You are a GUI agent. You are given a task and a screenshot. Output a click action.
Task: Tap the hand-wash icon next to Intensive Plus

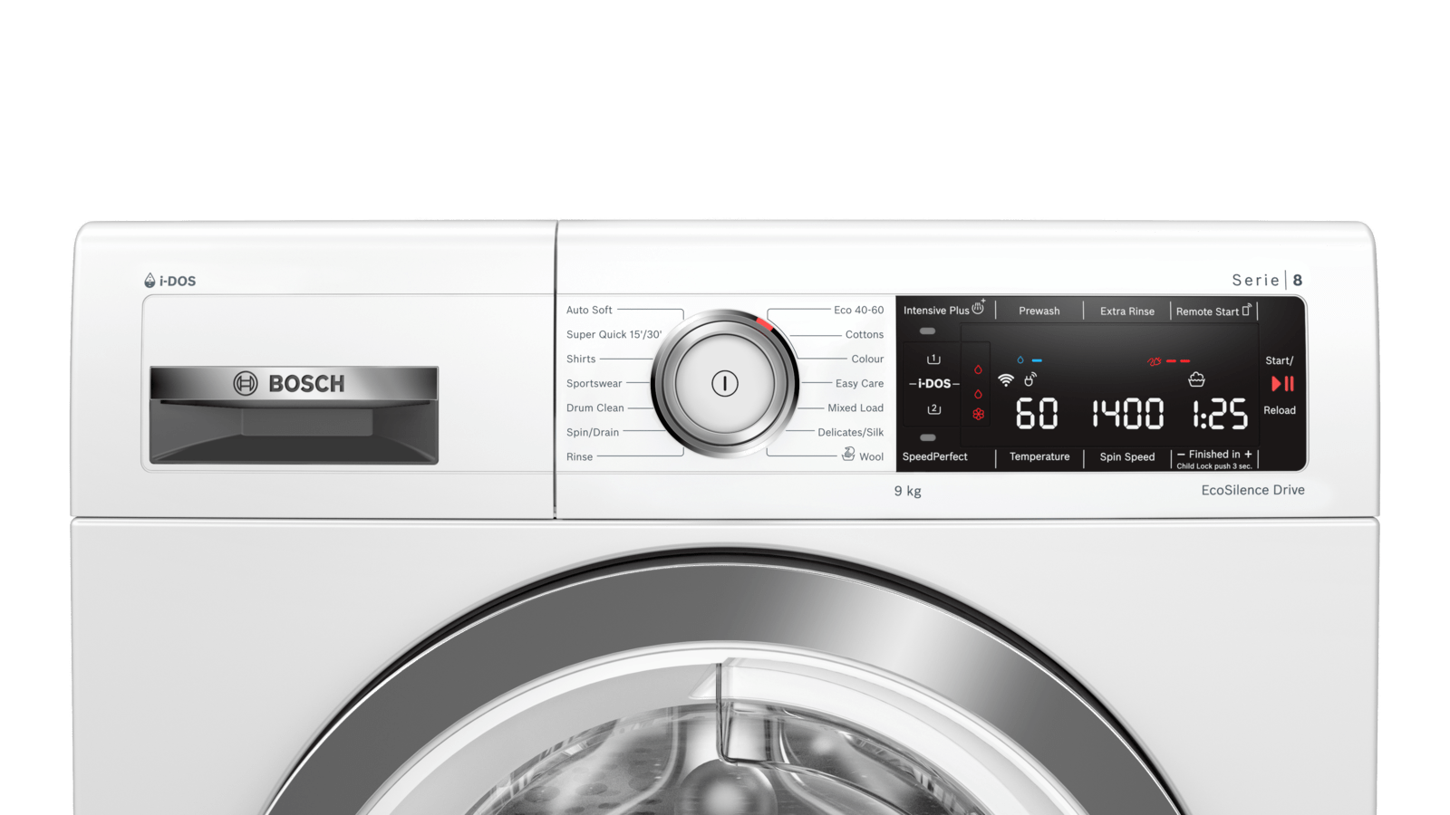(979, 308)
